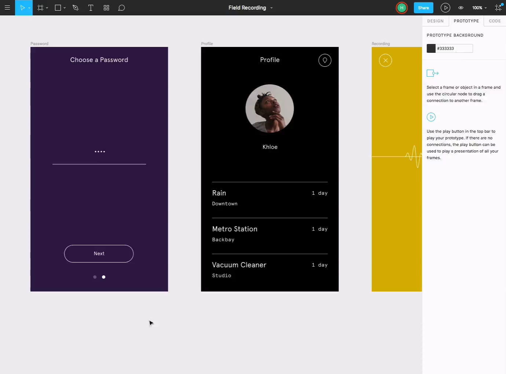Click the prototype background color swatch
This screenshot has height=374, width=506.
pyautogui.click(x=431, y=48)
